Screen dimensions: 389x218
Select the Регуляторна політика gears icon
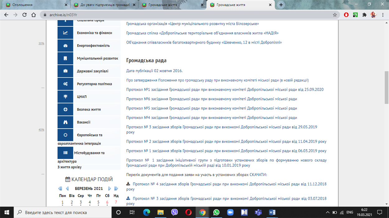click(x=65, y=84)
